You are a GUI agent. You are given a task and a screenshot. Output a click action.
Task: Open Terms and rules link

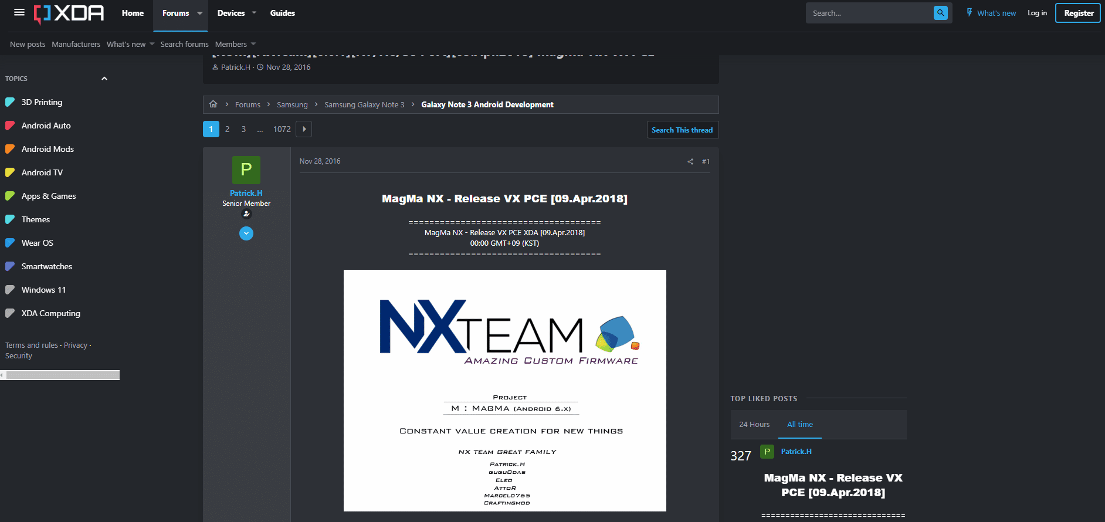32,345
